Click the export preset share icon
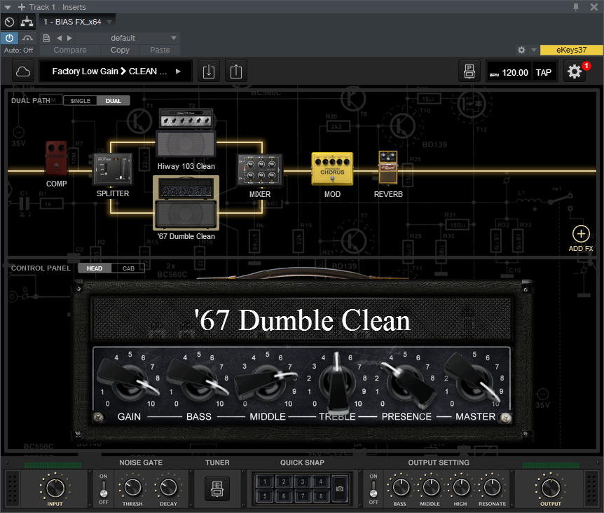Image resolution: width=604 pixels, height=513 pixels. click(x=235, y=71)
